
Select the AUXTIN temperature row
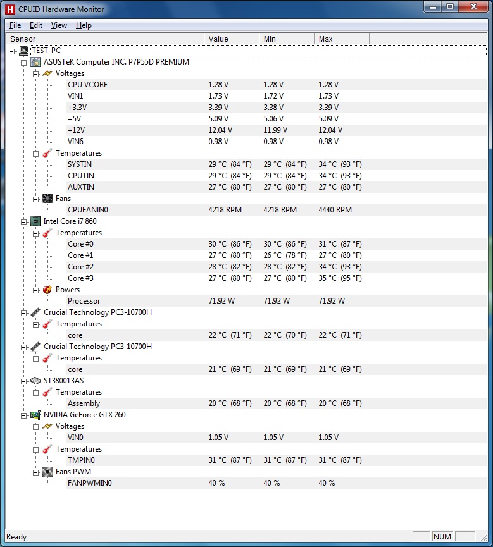(277, 187)
